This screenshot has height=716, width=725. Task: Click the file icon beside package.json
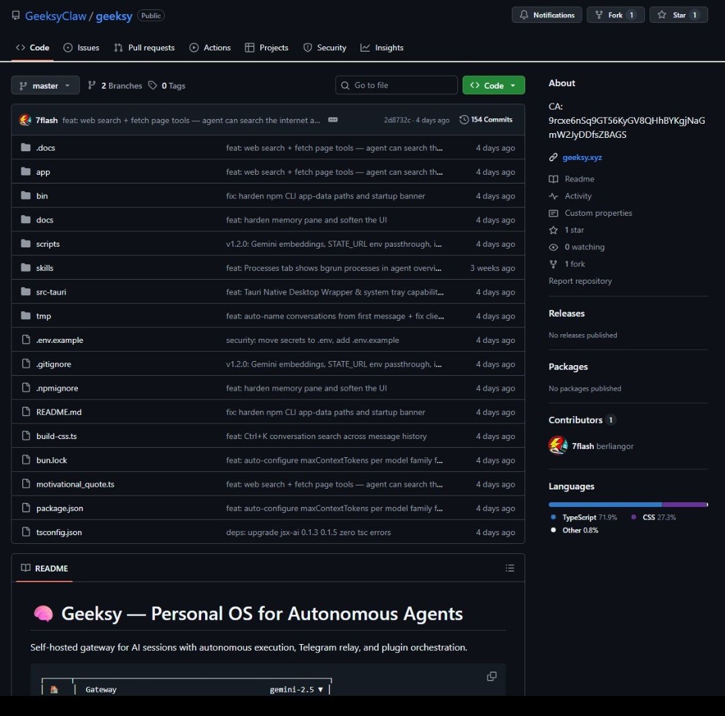click(26, 508)
